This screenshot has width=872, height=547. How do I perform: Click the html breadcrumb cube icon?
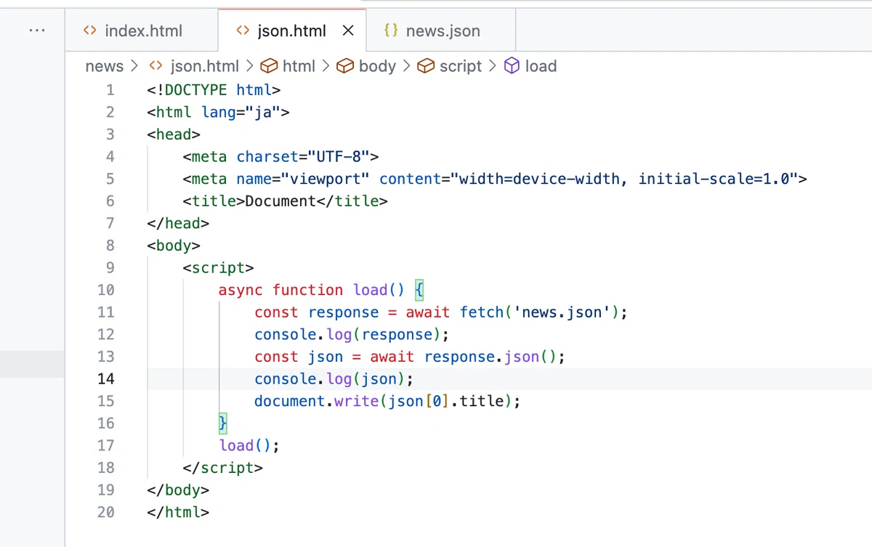pos(270,66)
